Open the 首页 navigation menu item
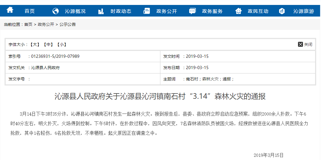 (30, 11)
